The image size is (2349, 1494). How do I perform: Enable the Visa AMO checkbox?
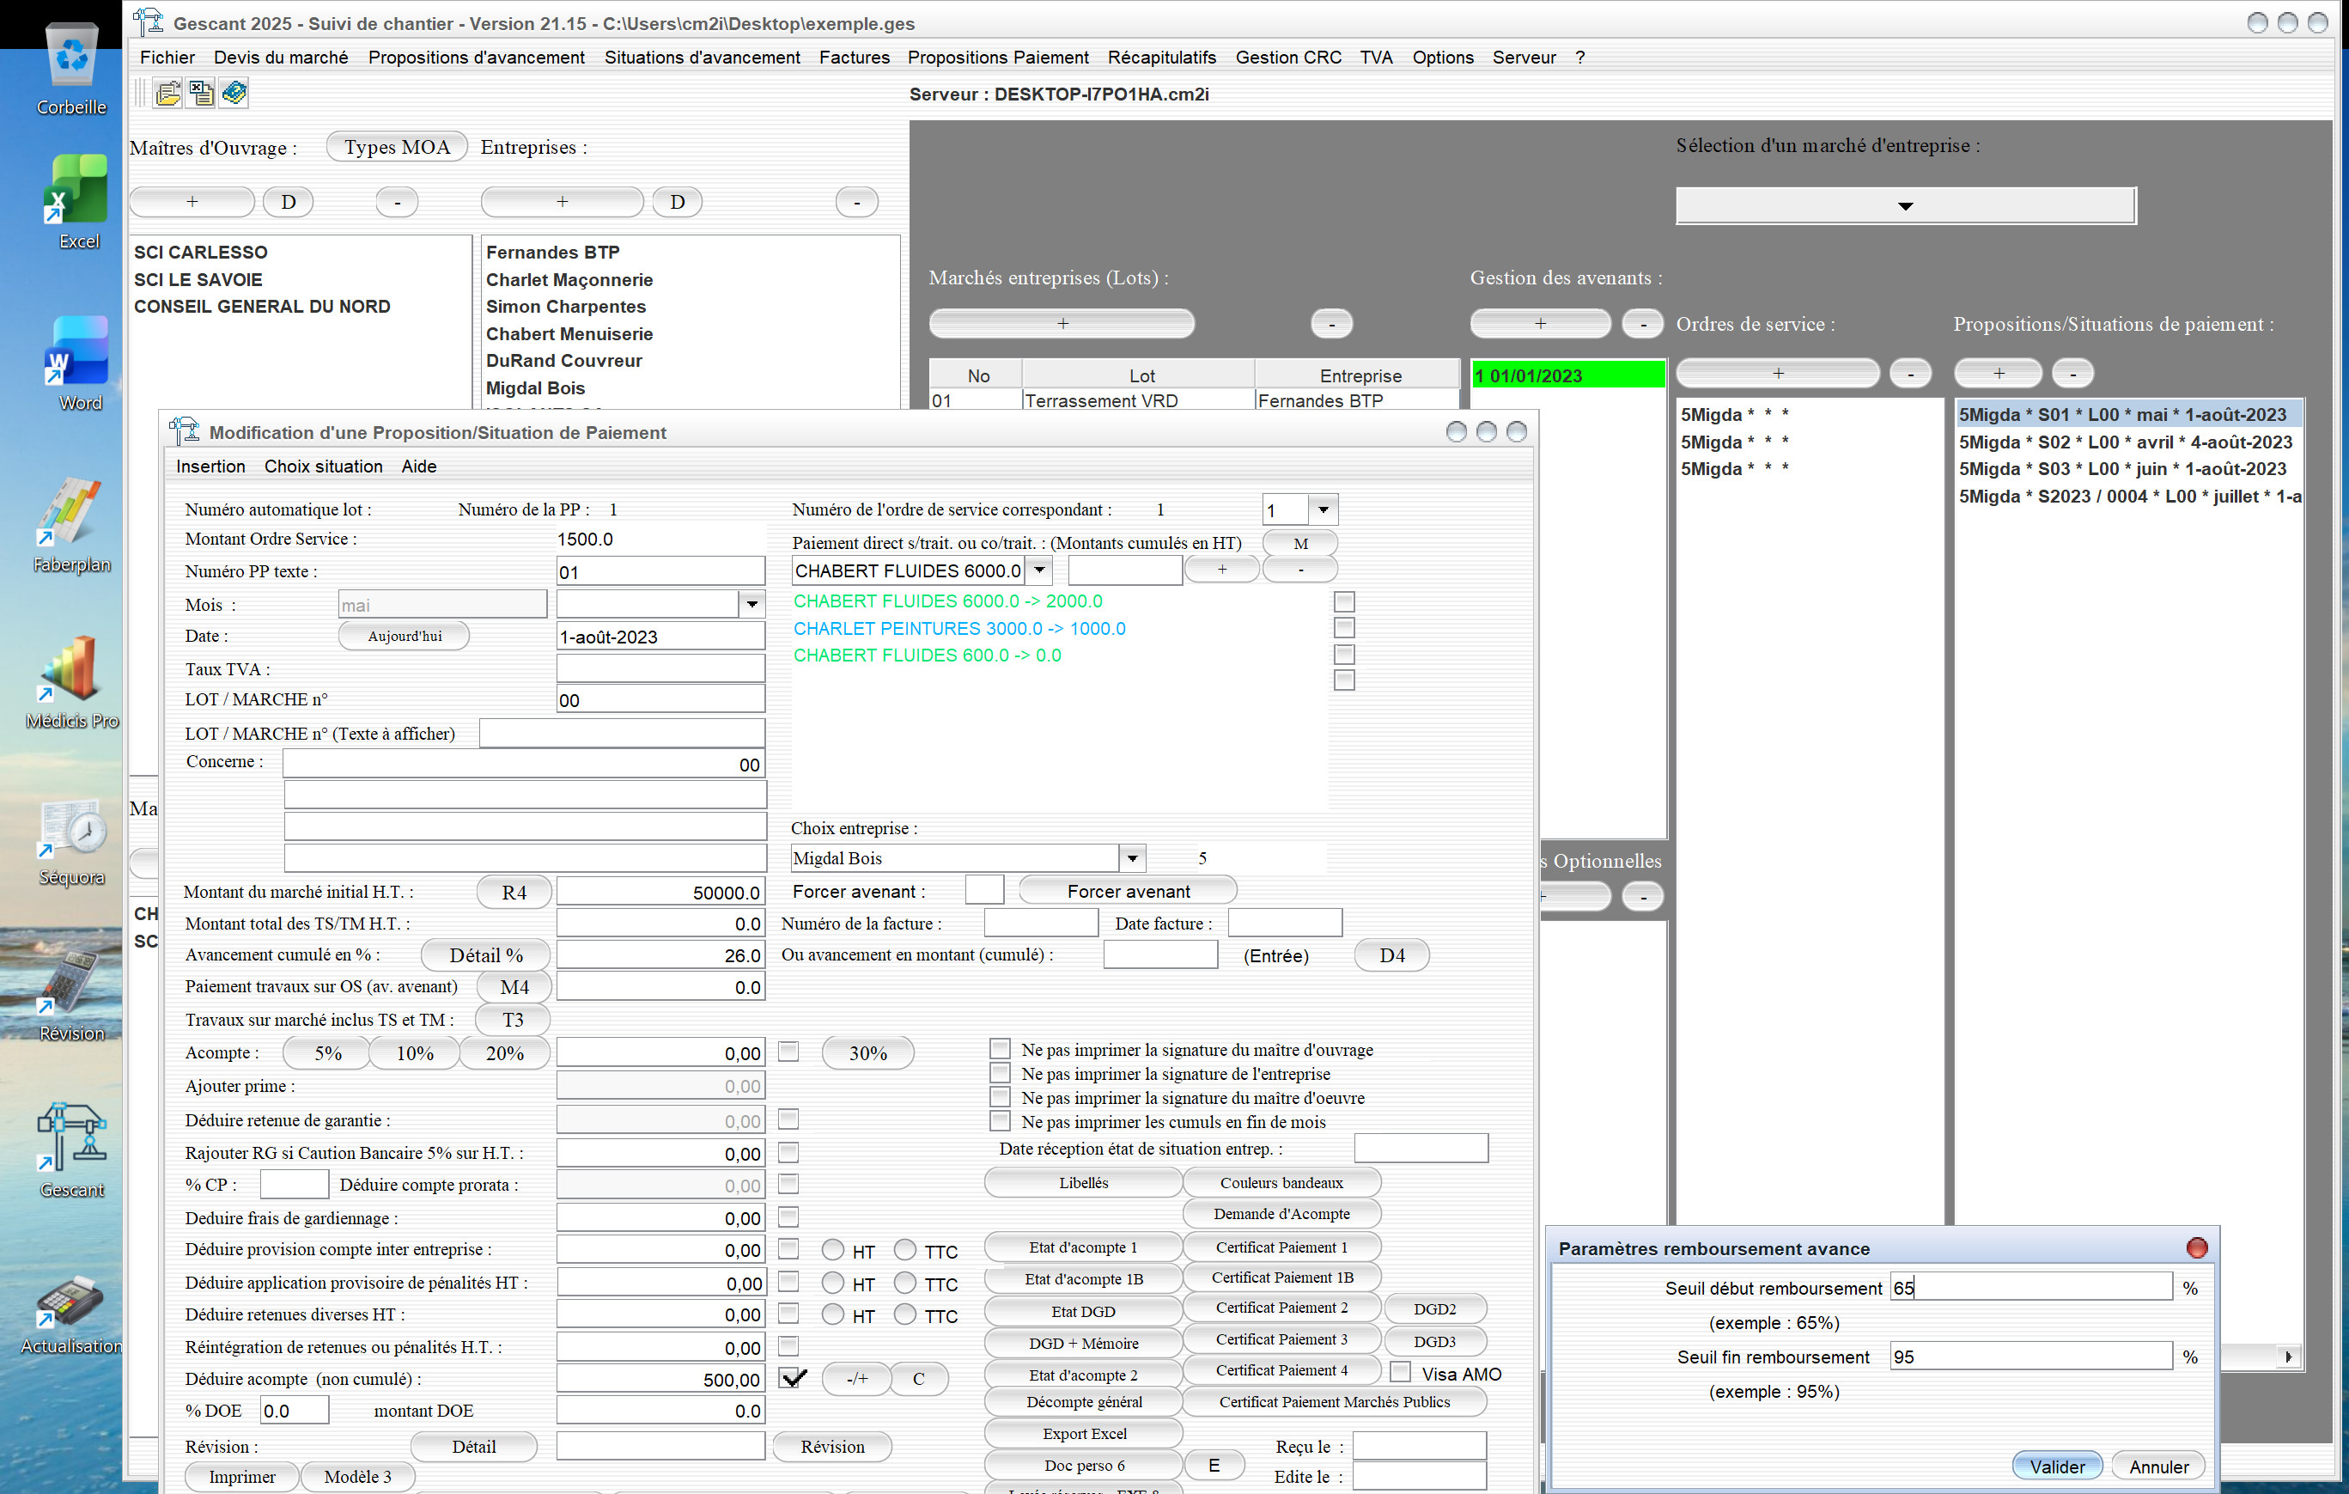tap(1399, 1373)
